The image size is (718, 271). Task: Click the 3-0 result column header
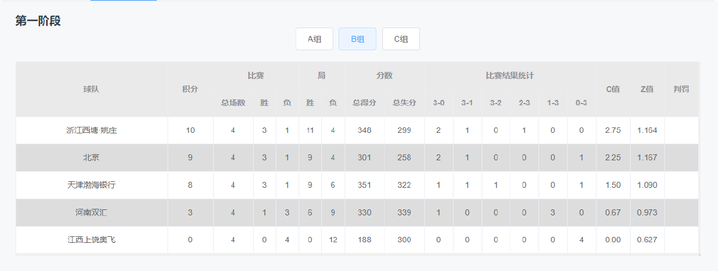point(439,103)
